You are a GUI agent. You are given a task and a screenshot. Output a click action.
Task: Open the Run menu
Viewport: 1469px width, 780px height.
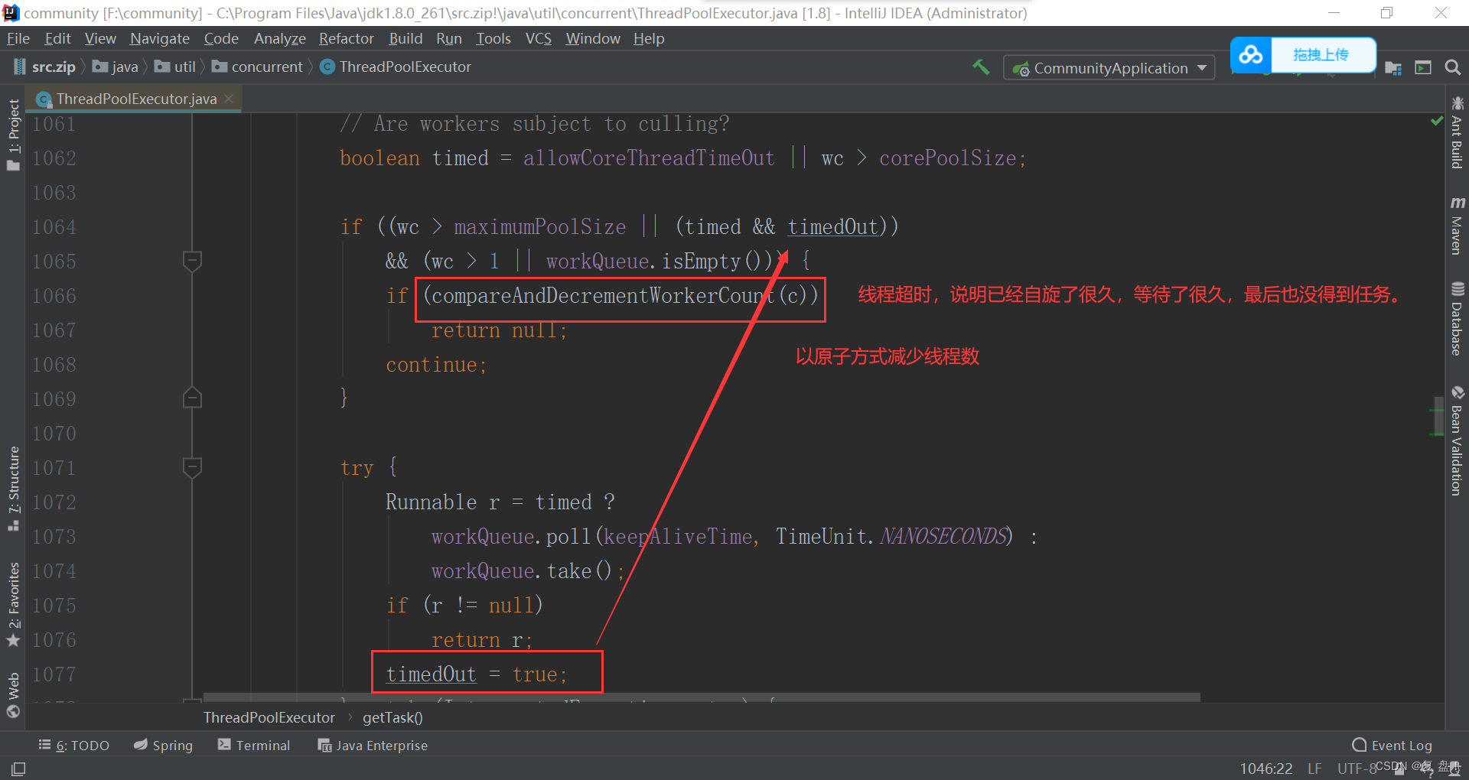[x=449, y=38]
